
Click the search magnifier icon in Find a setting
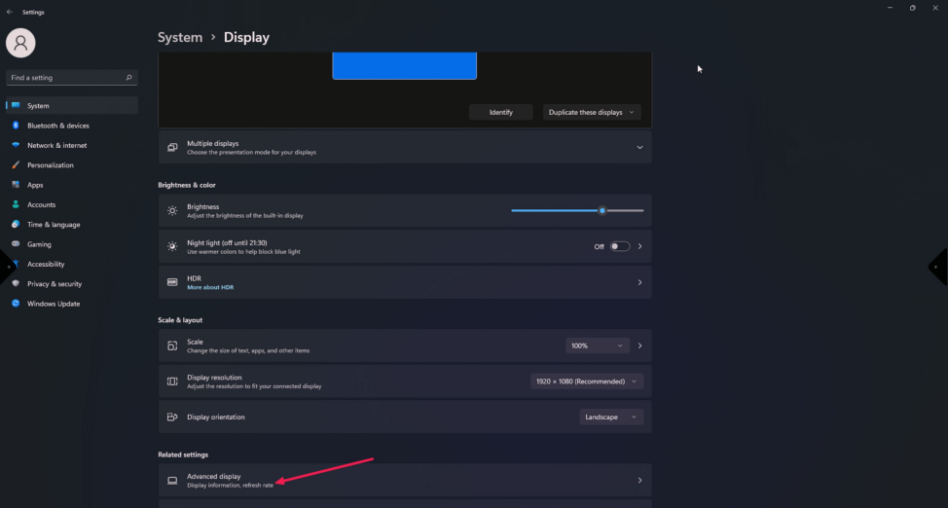pyautogui.click(x=128, y=78)
